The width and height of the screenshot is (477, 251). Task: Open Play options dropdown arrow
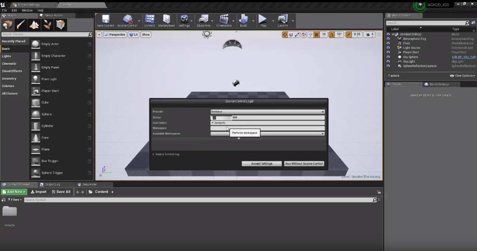click(273, 21)
